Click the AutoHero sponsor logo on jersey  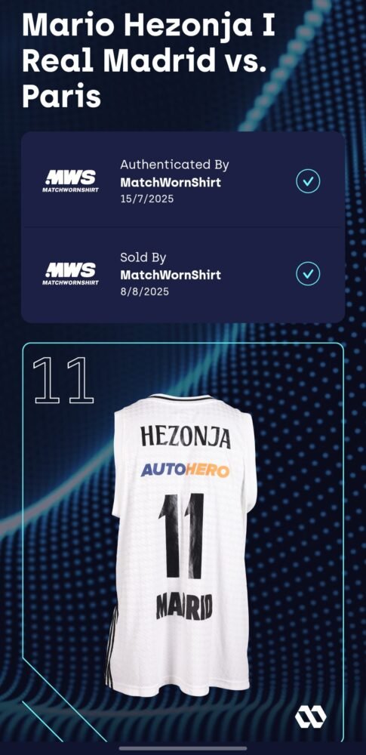[x=185, y=470]
